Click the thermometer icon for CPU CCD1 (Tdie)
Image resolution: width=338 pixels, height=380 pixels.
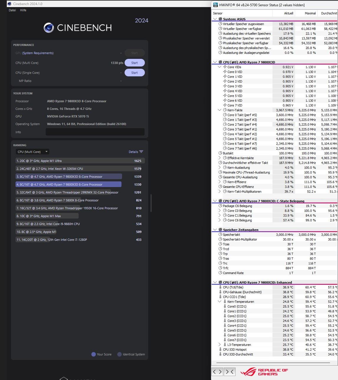tap(220, 297)
